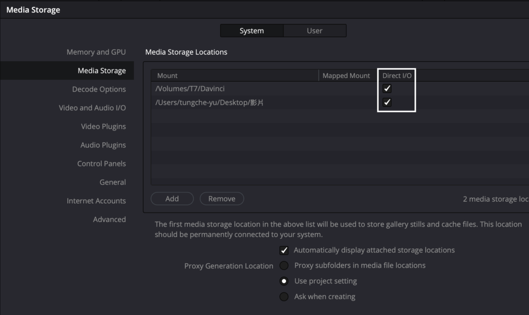Open Audio Plugins settings
This screenshot has height=315, width=529.
[103, 145]
